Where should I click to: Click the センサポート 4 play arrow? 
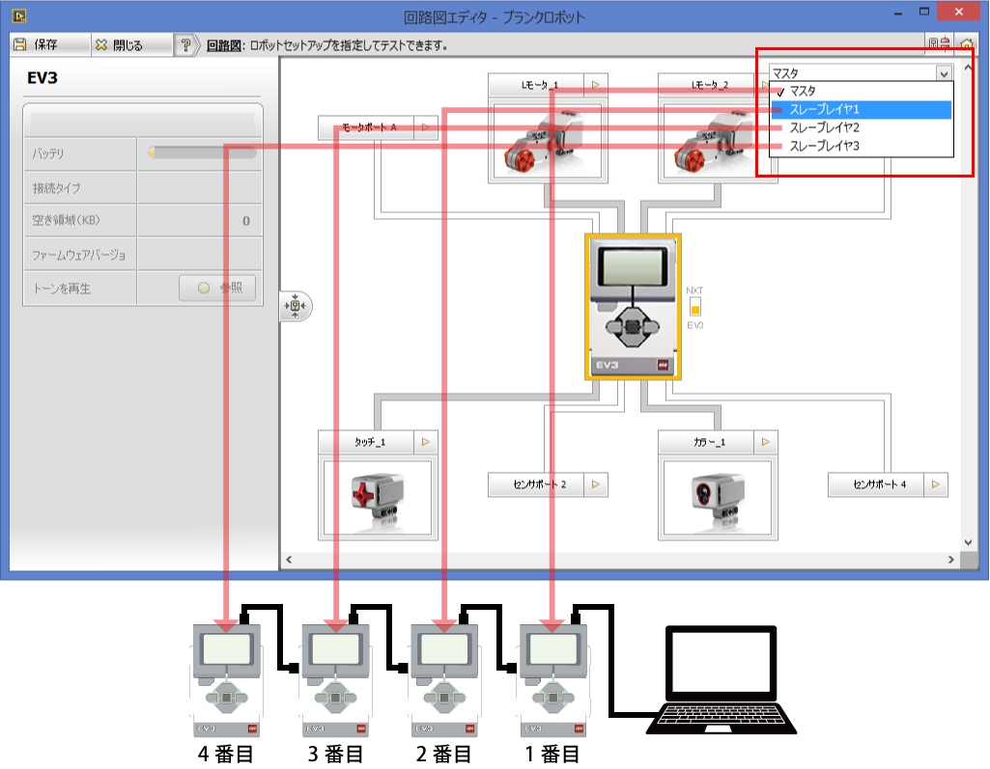935,484
